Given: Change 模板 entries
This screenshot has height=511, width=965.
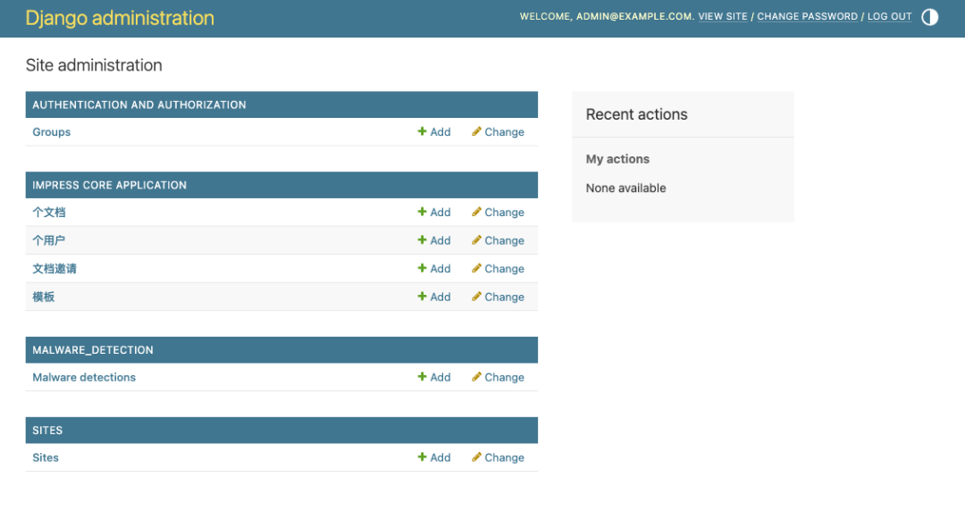Looking at the screenshot, I should (498, 297).
